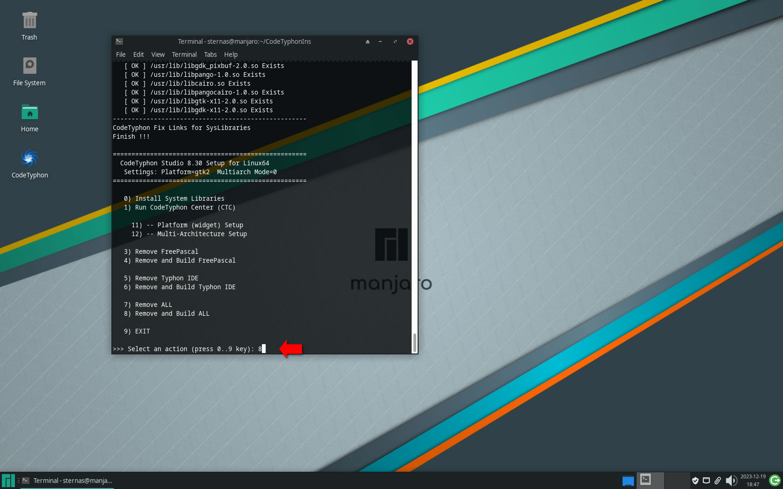Open the View menu in Terminal
Viewport: 783px width, 489px height.
pos(158,54)
